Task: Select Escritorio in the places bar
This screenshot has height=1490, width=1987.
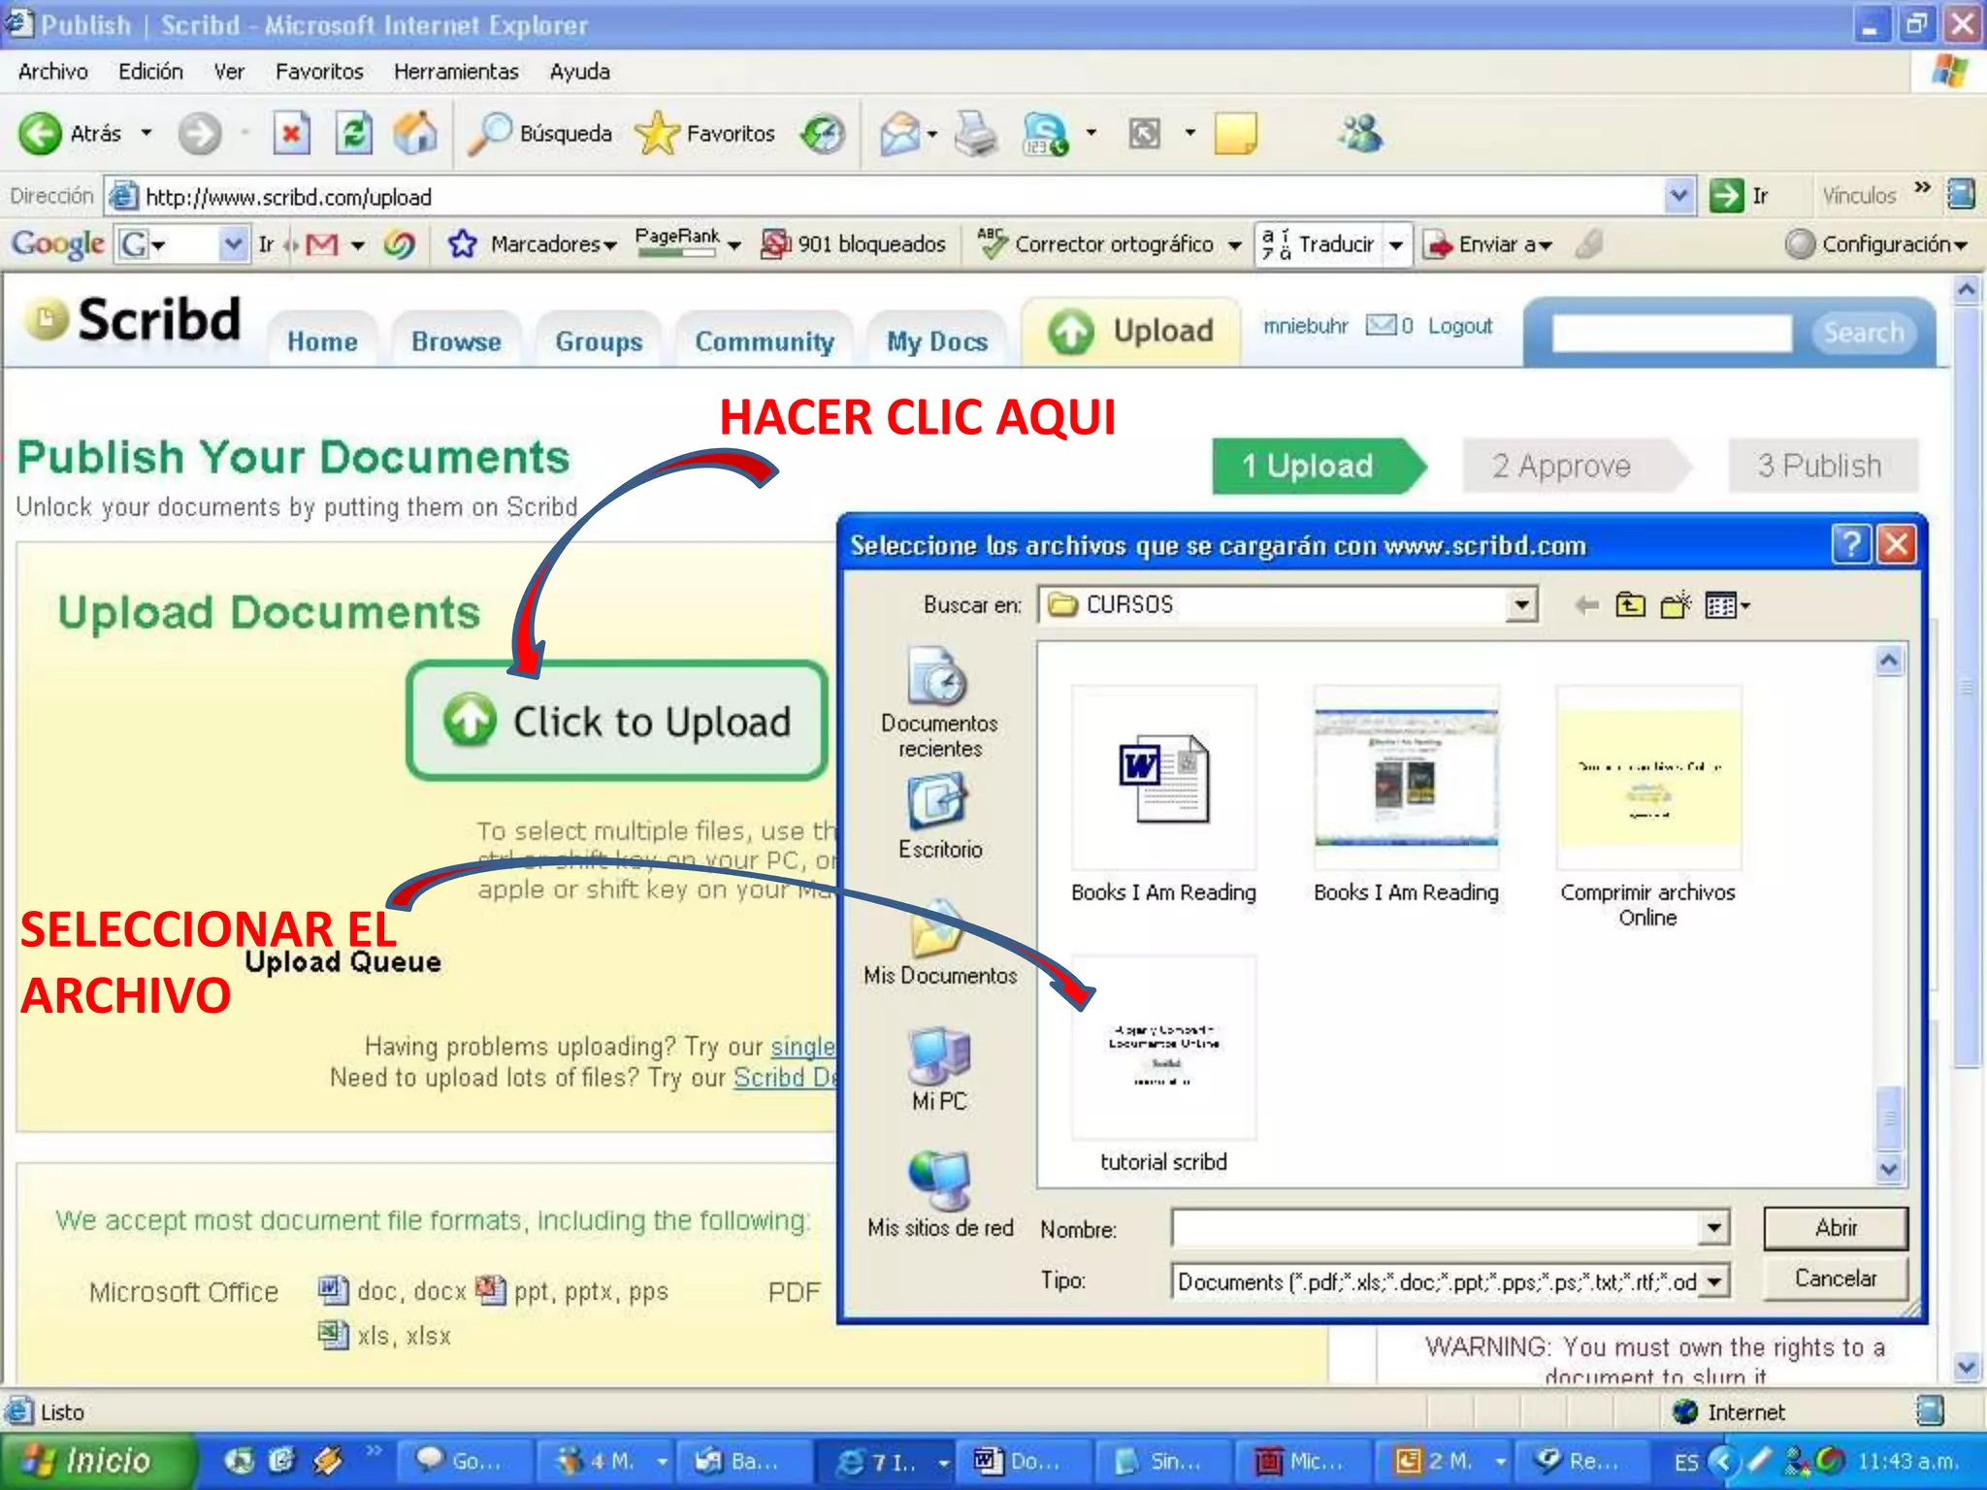Action: tap(939, 817)
